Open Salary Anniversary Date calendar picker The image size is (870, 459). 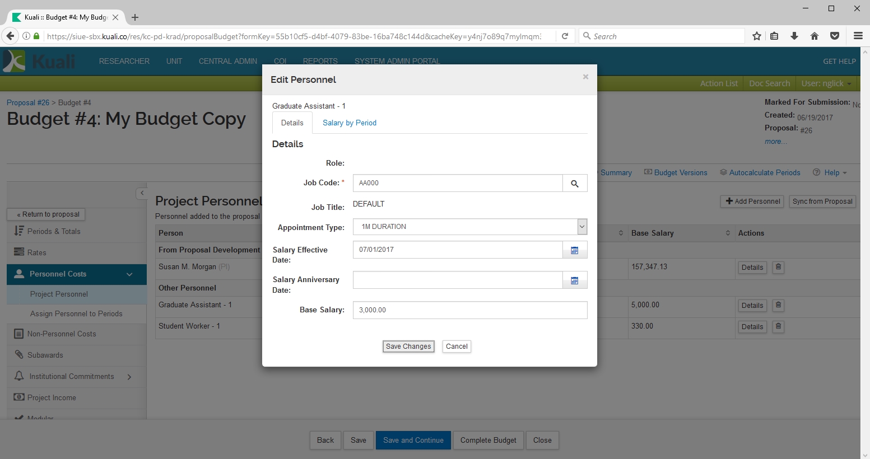pos(574,280)
